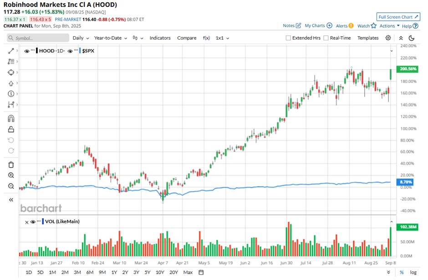Select the 6M time range
Screen dimensions: 428x280
coord(90,272)
